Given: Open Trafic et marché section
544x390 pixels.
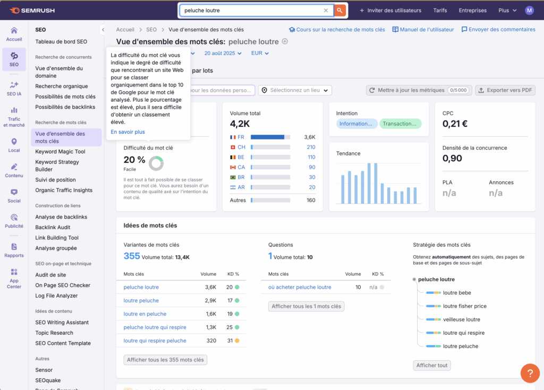Looking at the screenshot, I should tap(14, 117).
